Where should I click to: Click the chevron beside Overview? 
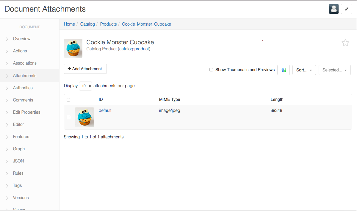tap(7, 39)
